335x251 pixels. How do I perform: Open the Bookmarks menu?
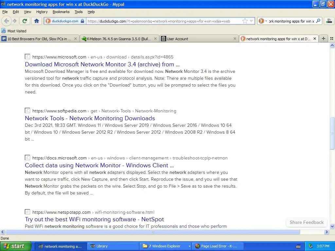(x=61, y=12)
